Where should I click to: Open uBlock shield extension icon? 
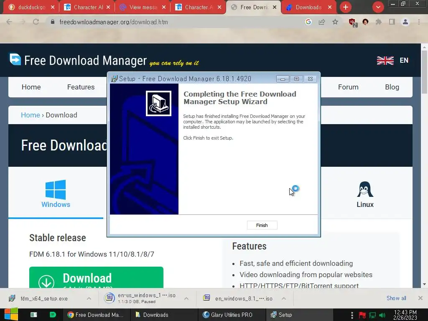[x=353, y=23]
